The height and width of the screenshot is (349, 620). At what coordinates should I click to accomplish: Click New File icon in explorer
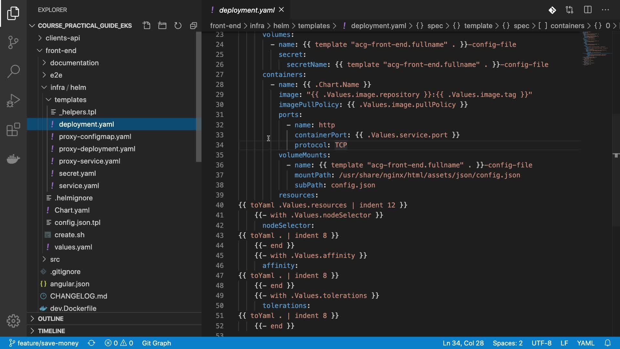click(x=147, y=26)
